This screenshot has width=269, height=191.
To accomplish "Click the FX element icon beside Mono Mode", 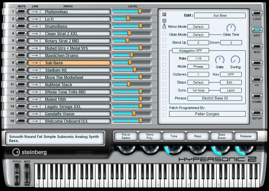I will [x=164, y=27].
